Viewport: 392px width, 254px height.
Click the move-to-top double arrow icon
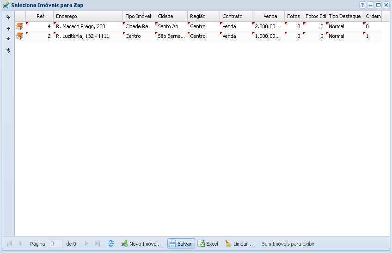point(8,17)
